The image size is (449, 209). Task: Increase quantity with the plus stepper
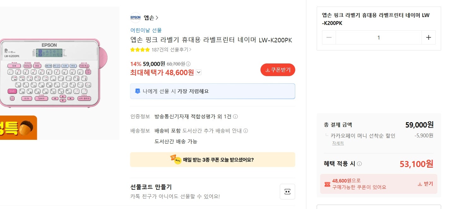tap(428, 37)
